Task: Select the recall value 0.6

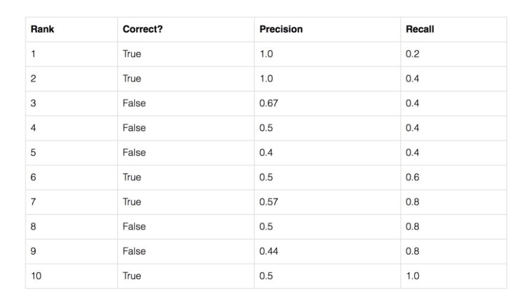Action: point(411,178)
